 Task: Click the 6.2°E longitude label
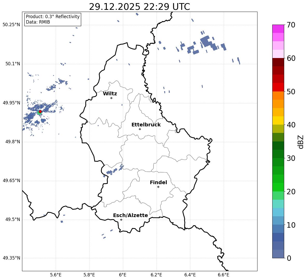tap(156, 275)
